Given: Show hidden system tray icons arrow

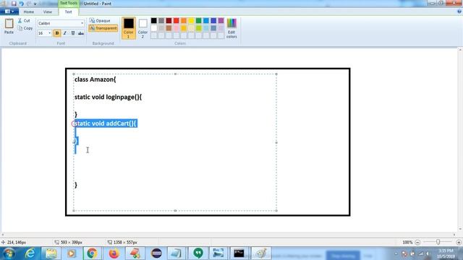Looking at the screenshot, I should pos(396,253).
